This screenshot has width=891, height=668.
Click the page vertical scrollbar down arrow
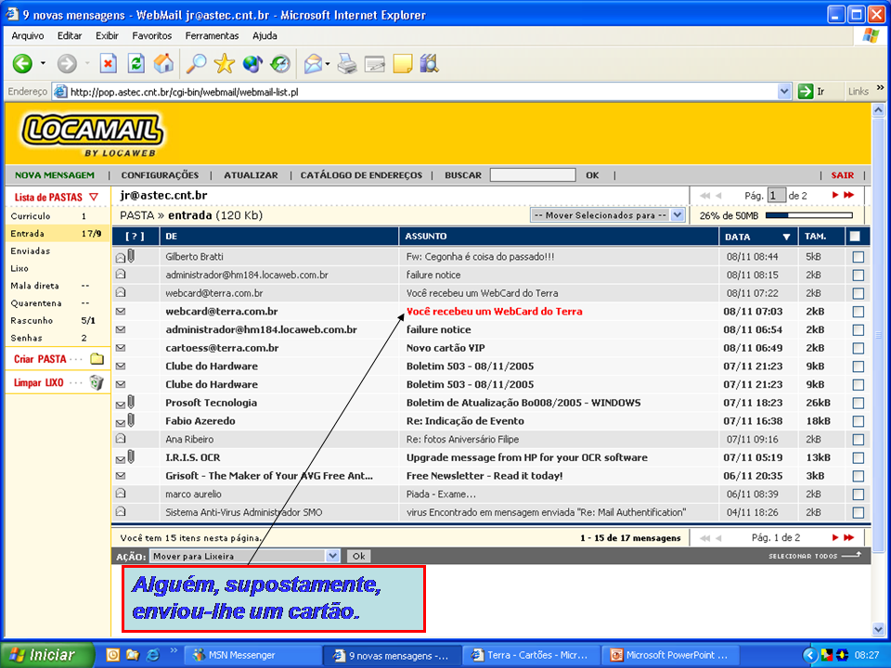879,629
